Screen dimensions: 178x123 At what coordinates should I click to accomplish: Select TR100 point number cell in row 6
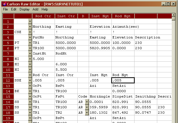coord(44,48)
